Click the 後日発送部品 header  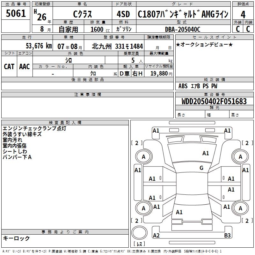pos(87,79)
